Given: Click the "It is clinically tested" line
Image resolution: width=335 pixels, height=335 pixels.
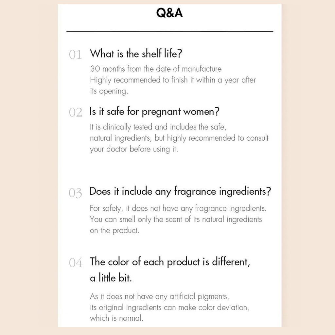Looking at the screenshot, I should [158, 127].
